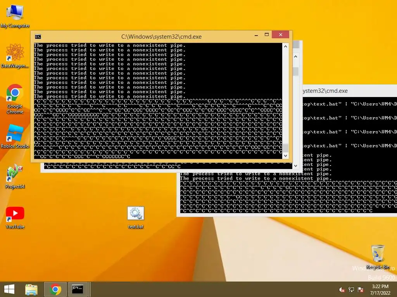Maximize the front cmd.exe window
The image size is (397, 297).
267,34
